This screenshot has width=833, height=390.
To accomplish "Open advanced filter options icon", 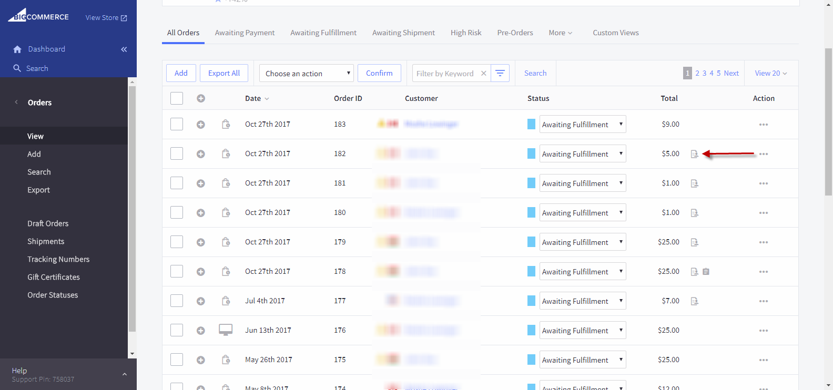I will coord(500,73).
